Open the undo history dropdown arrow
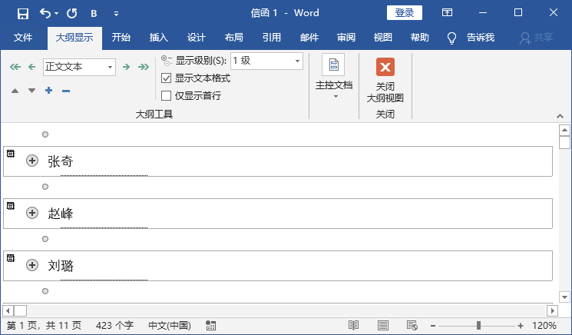572x335 pixels. click(x=57, y=14)
